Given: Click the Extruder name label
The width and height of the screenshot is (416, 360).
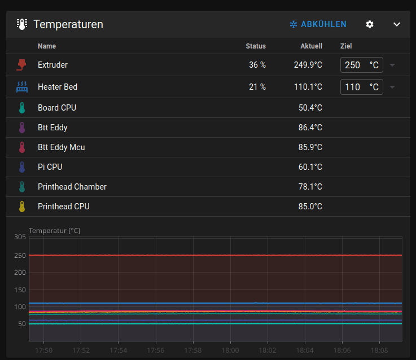Looking at the screenshot, I should [53, 65].
